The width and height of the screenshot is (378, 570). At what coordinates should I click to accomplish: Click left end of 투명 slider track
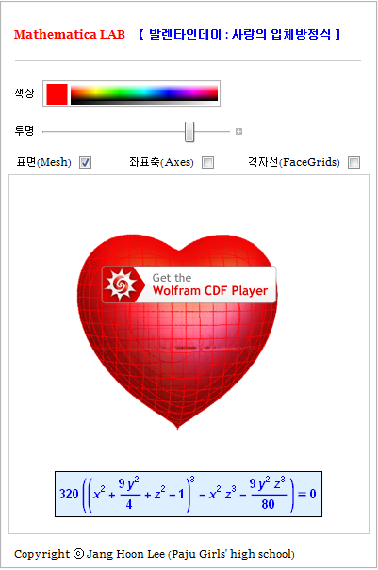44,132
